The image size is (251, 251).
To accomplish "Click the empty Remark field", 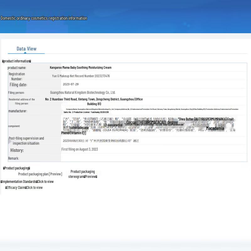I will [154, 158].
